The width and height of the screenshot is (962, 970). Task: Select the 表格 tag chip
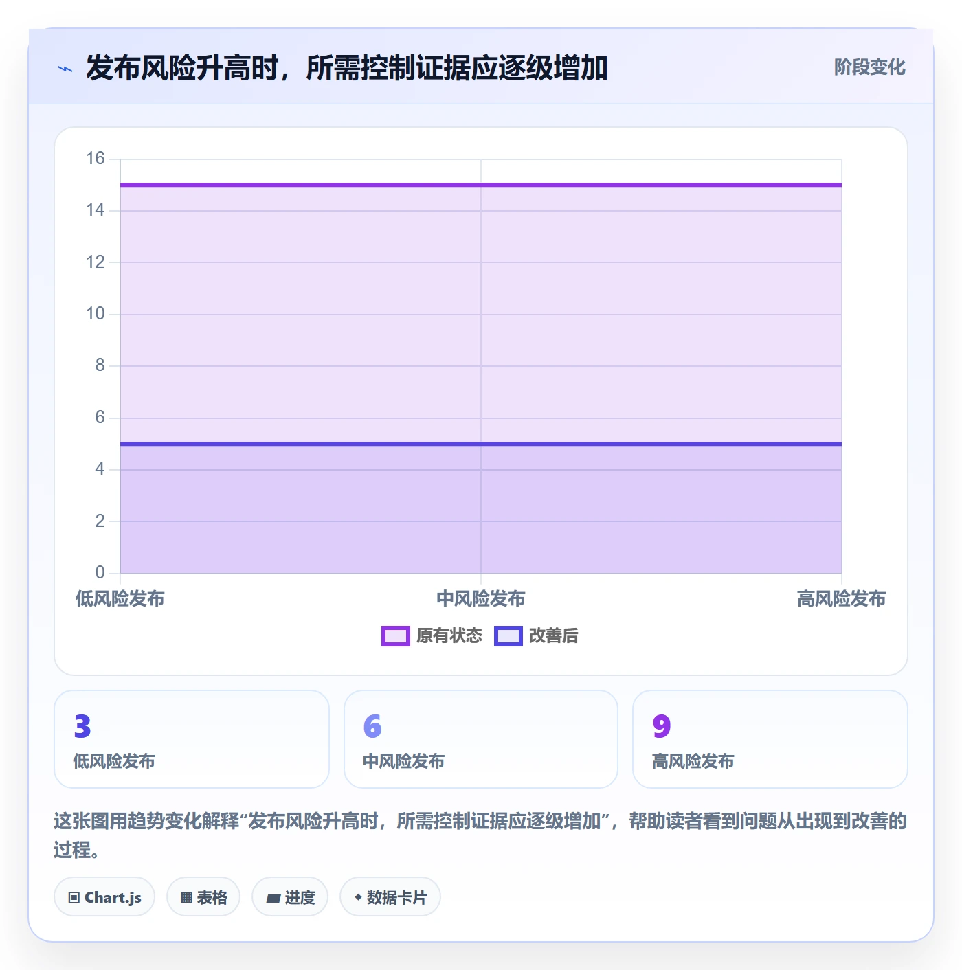(203, 896)
